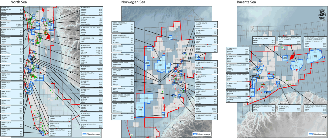Click offered block 1076 on the Barents Sea map
Image resolution: width=328 pixels, height=138 pixels.
pos(271,77)
